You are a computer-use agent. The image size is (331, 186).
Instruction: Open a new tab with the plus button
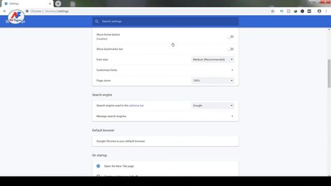click(x=58, y=4)
